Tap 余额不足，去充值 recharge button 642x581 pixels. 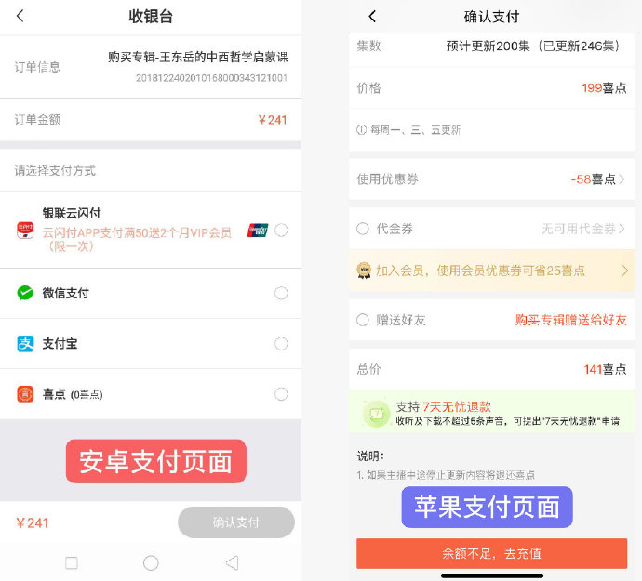(492, 554)
